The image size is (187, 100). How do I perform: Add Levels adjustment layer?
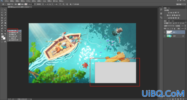(171, 12)
